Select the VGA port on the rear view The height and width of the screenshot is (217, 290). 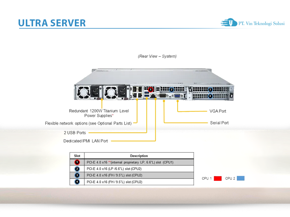177,96
